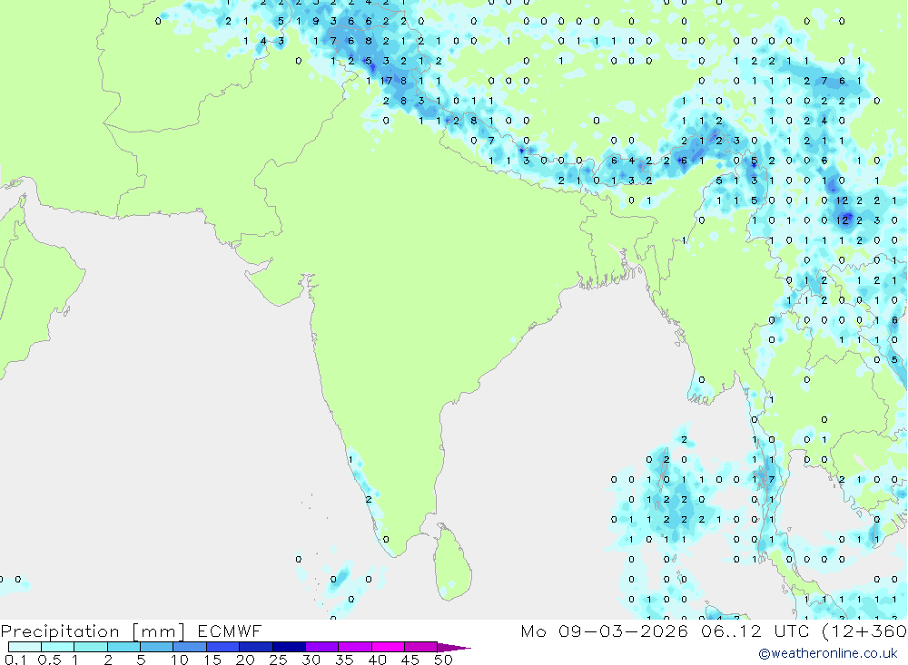Click the '[mm]' unit label
The image size is (908, 665).
click(x=159, y=631)
